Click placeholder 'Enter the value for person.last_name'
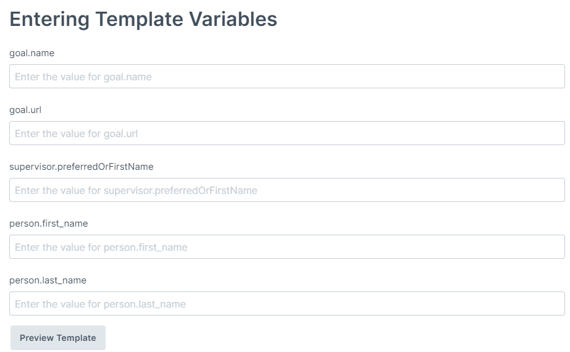Image resolution: width=570 pixels, height=352 pixels. (x=100, y=304)
